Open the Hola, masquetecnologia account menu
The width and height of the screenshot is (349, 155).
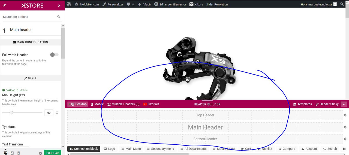pyautogui.click(x=319, y=4)
